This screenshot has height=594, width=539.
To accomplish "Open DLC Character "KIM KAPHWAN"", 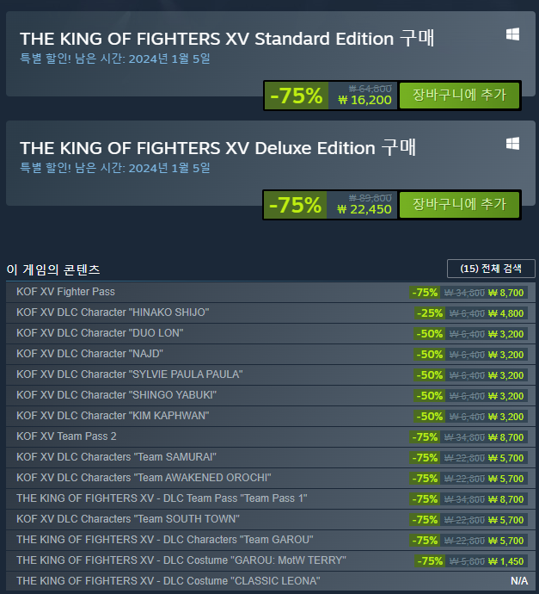I will [113, 416].
